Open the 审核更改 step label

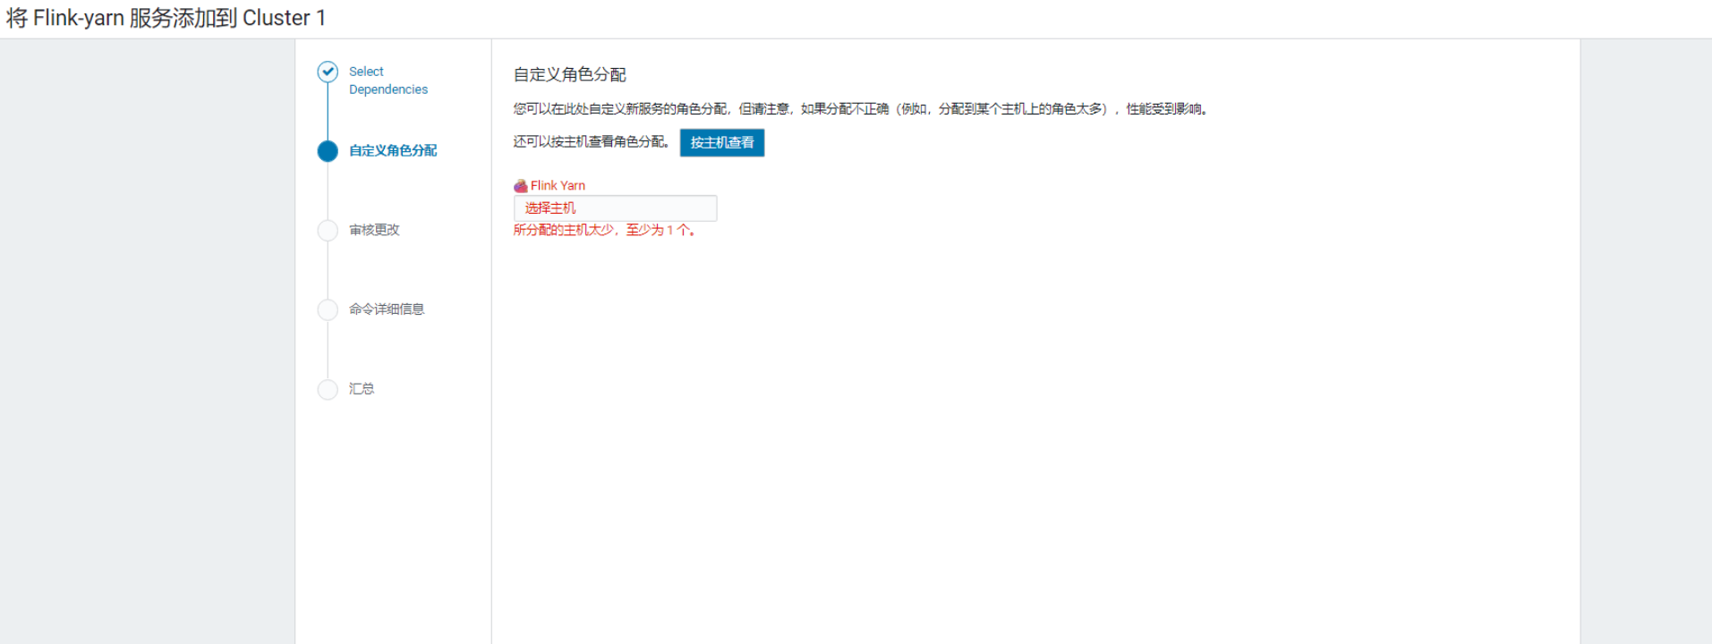pos(374,230)
